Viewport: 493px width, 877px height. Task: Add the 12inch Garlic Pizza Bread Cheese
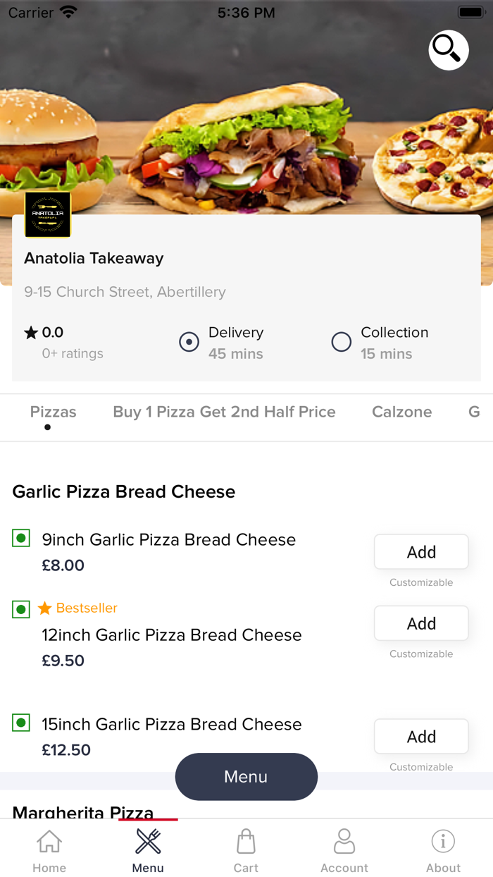click(420, 623)
